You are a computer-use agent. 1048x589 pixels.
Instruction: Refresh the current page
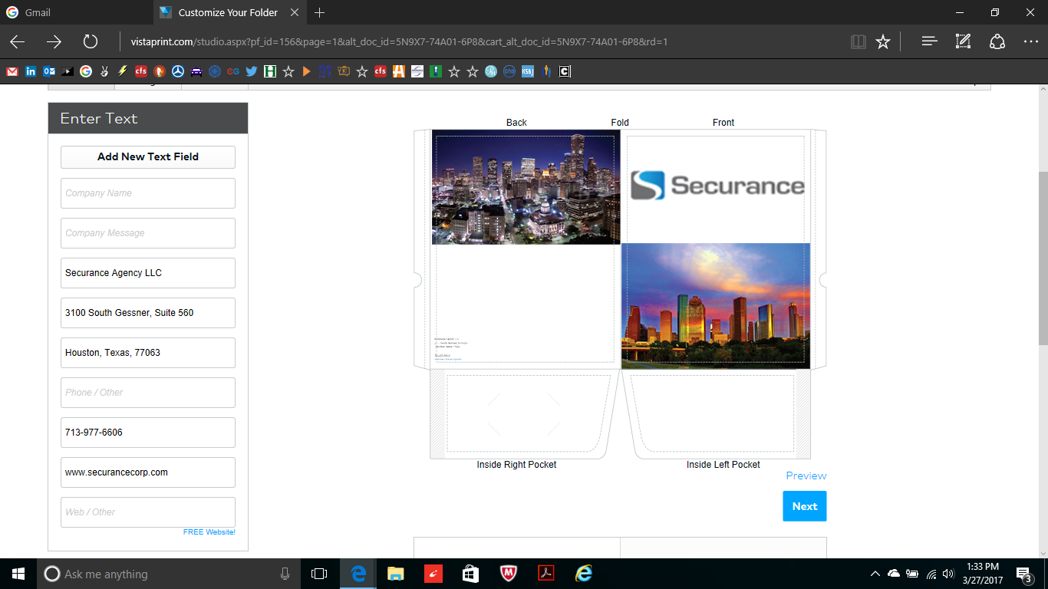(x=90, y=41)
